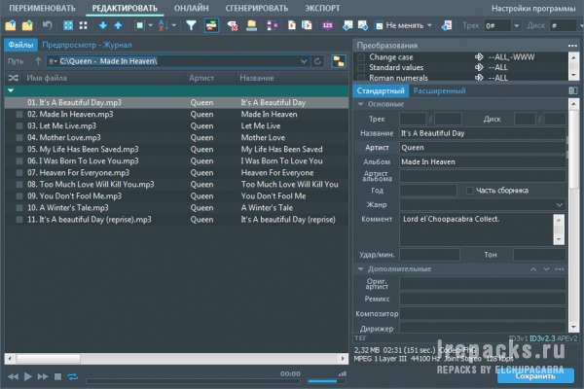584x389 pixels.
Task: Refresh the folder path listing
Action: point(317,61)
